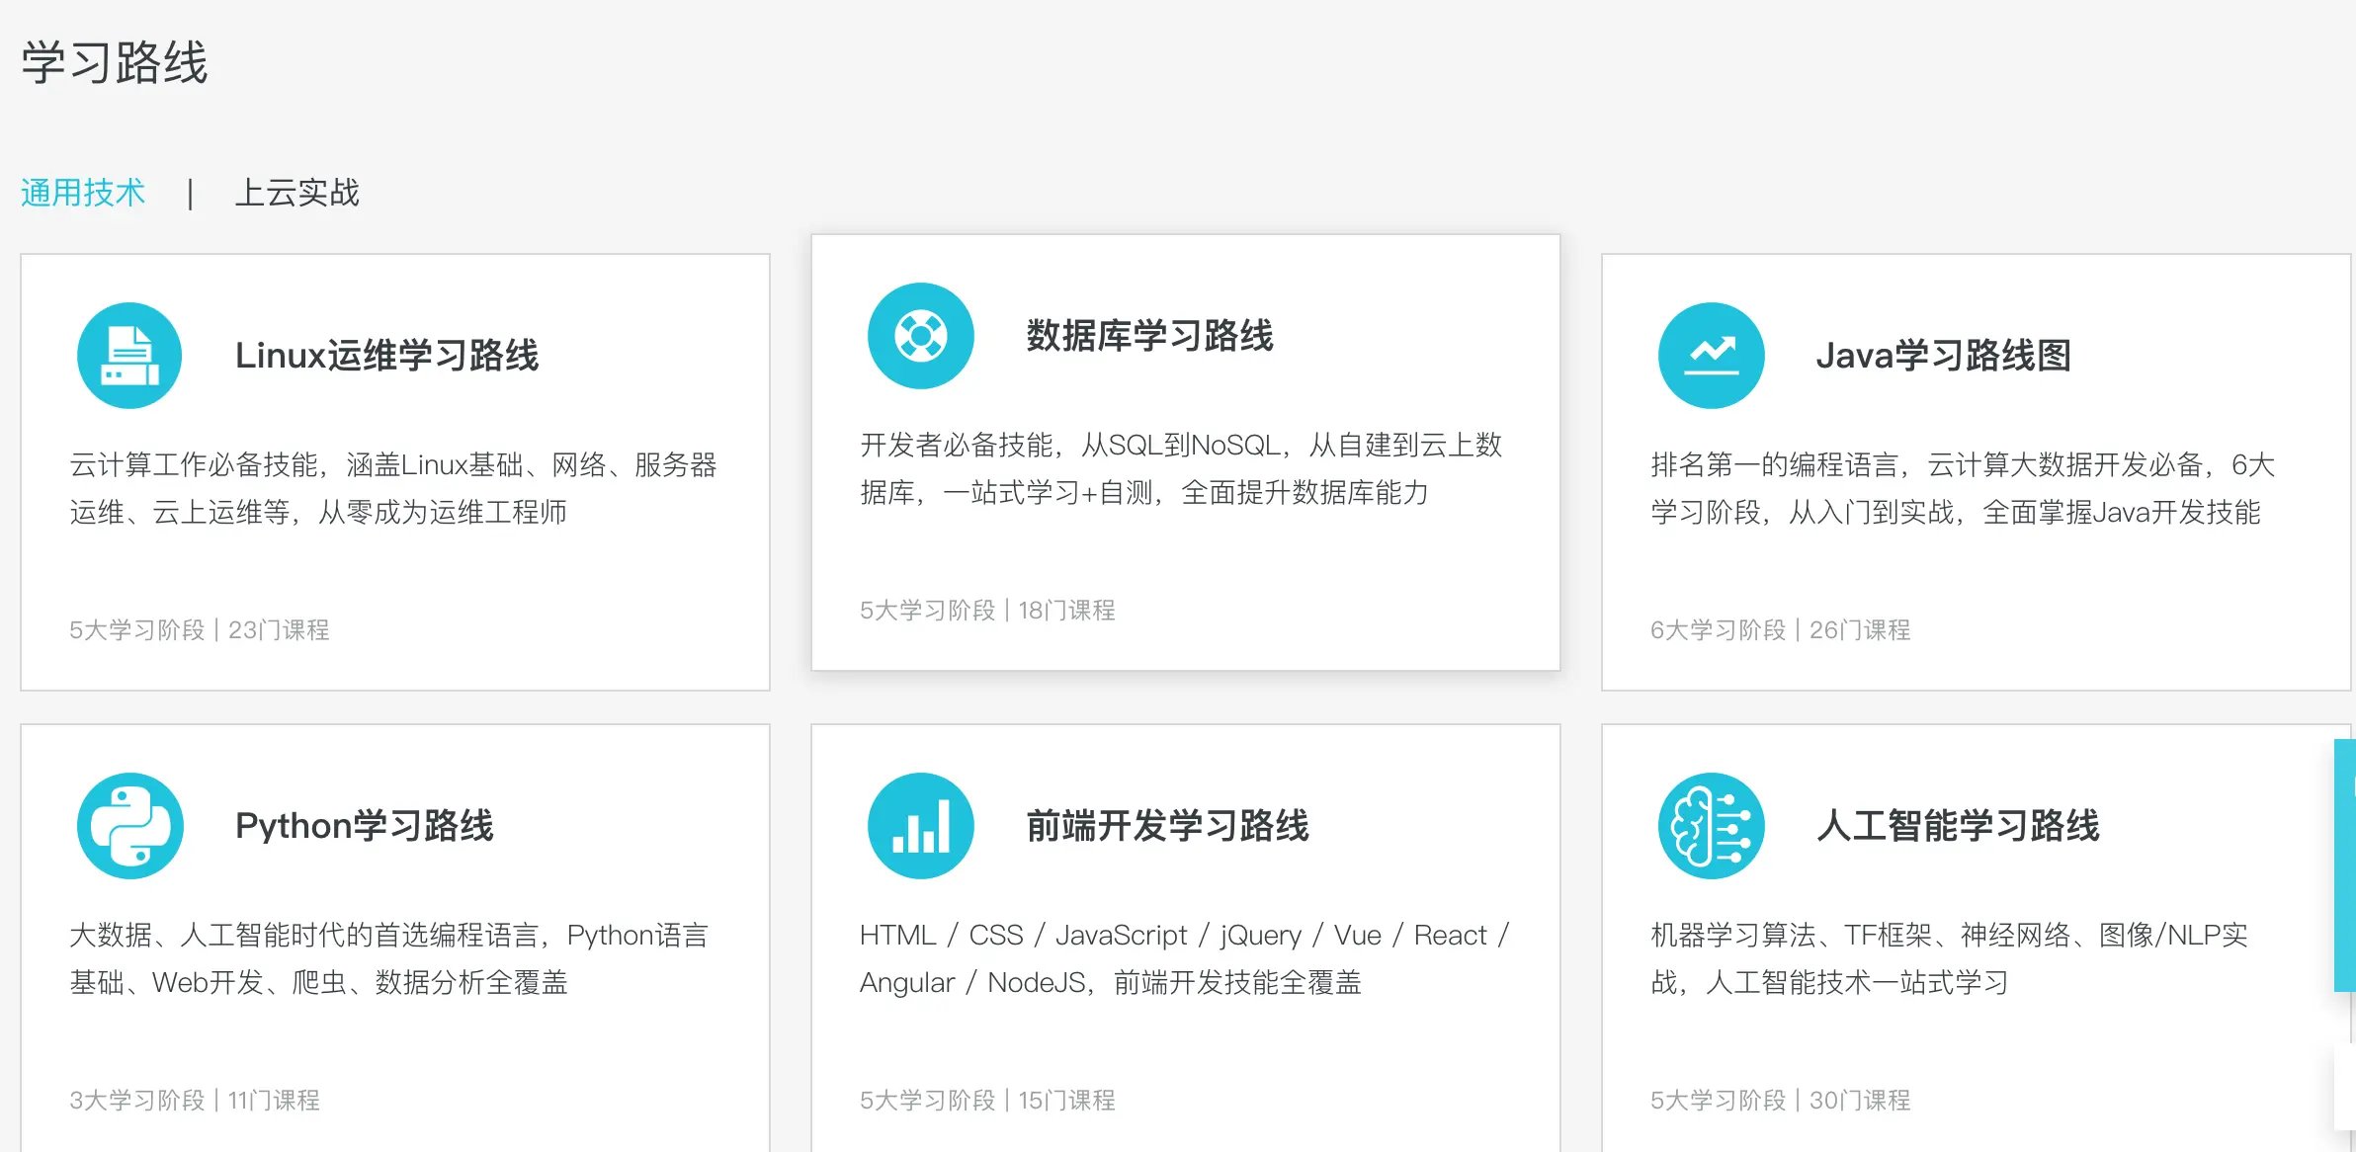
Task: Click the HTML / CSS / JavaScript description
Action: [1184, 958]
